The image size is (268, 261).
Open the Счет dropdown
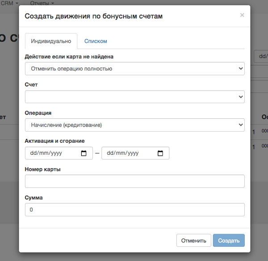pos(135,97)
